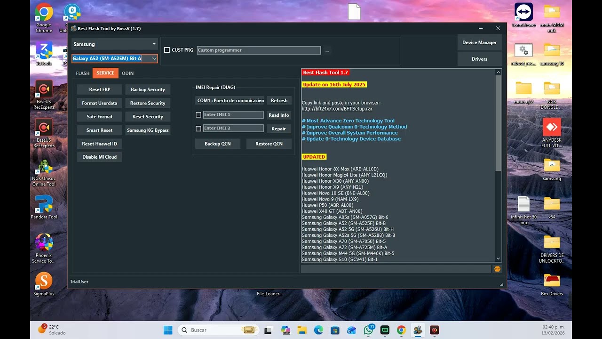
Task: Open Box Drivers folder on desktop
Action: (x=552, y=284)
